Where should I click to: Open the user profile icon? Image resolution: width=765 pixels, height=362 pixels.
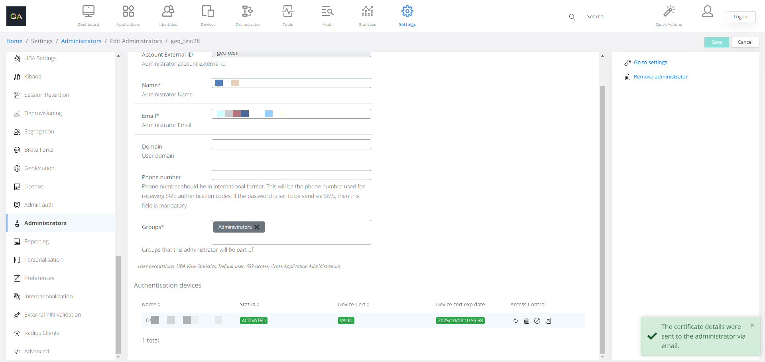[707, 12]
